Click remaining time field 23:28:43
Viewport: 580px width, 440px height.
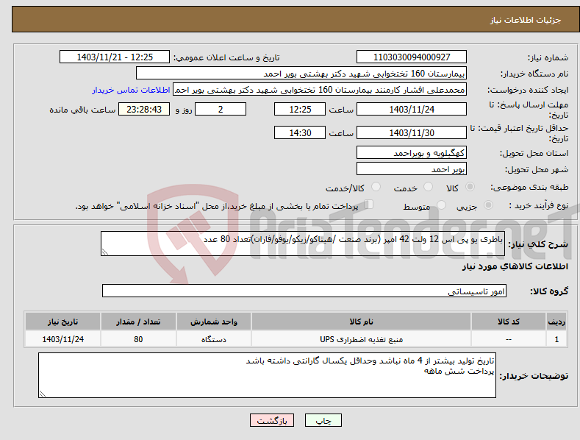(x=144, y=109)
